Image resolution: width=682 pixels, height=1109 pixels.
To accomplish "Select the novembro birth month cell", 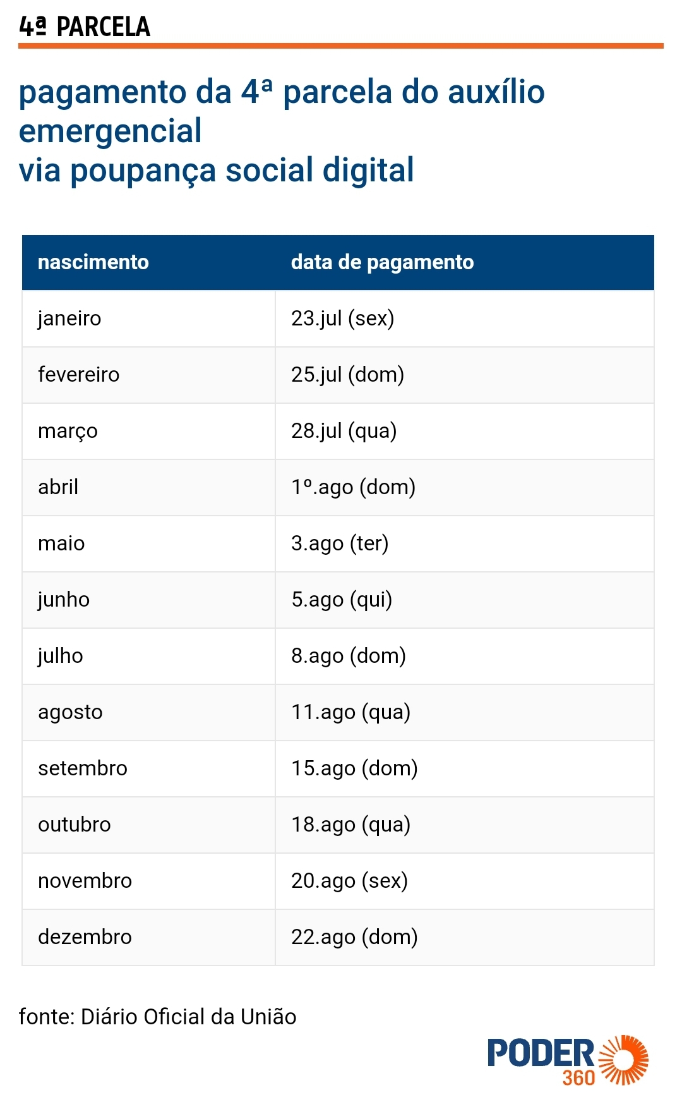I will coord(148,881).
